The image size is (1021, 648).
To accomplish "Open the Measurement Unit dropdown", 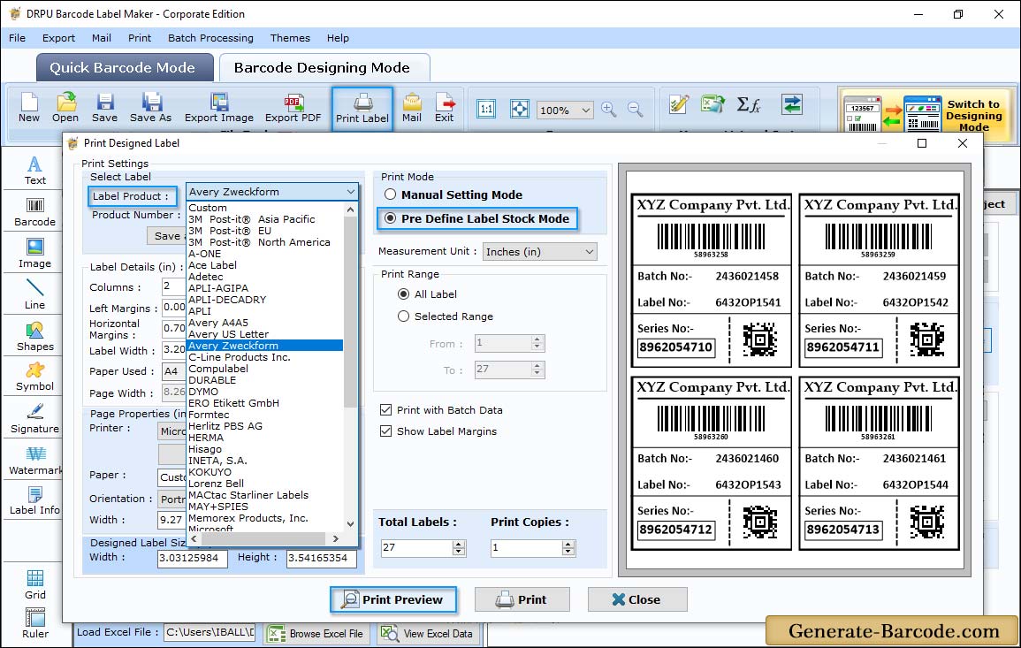I will pyautogui.click(x=540, y=251).
